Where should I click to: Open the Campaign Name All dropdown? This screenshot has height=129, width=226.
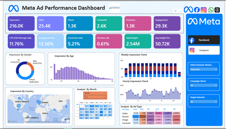pyautogui.click(x=204, y=85)
